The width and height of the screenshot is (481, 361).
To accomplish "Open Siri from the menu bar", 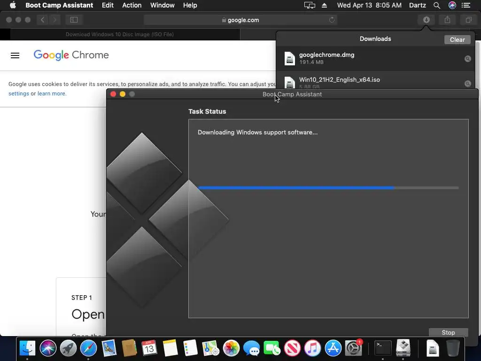I will tap(452, 5).
